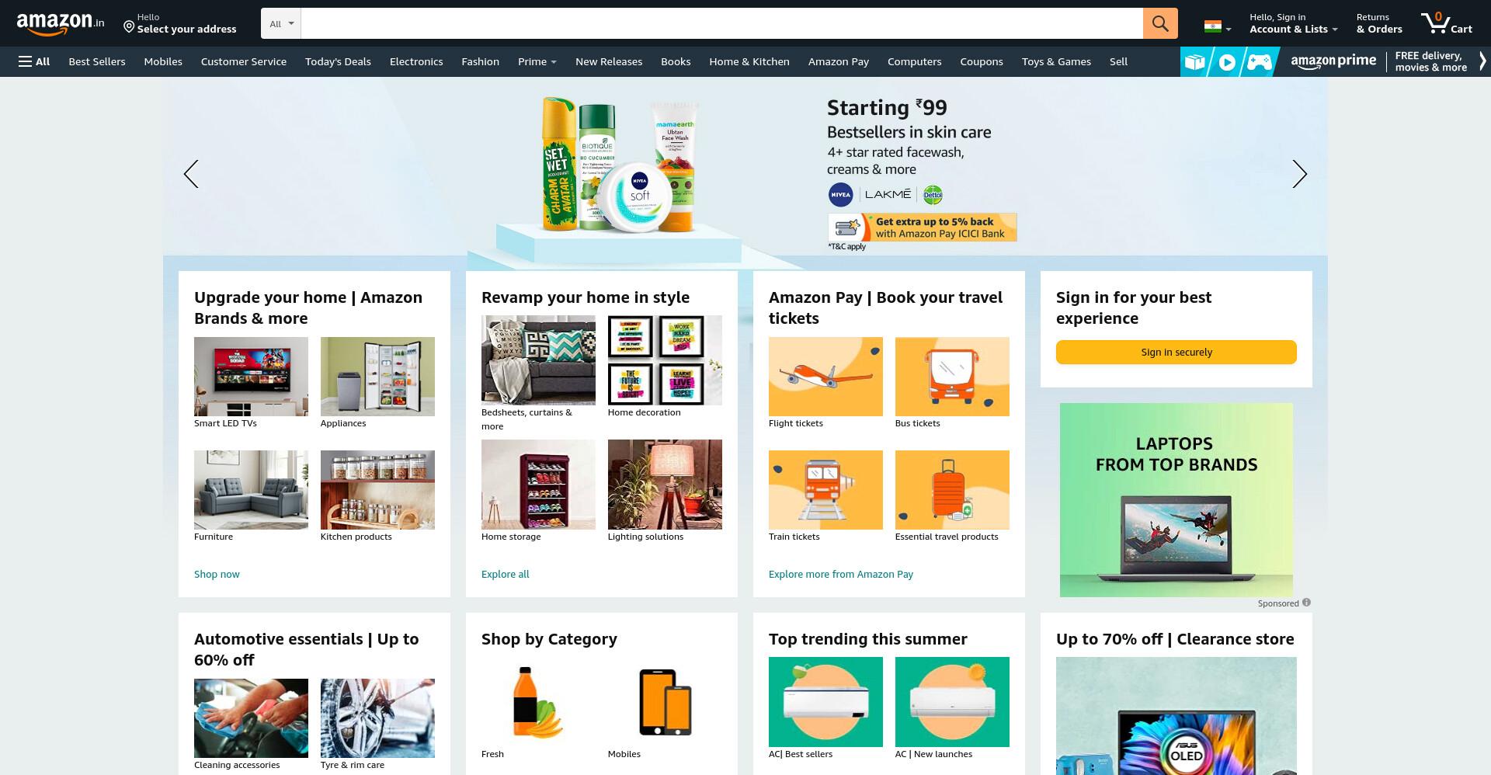Click the Amazon Pay ICICI Bank offer banner
Screen dimensions: 1491x775
(x=923, y=228)
